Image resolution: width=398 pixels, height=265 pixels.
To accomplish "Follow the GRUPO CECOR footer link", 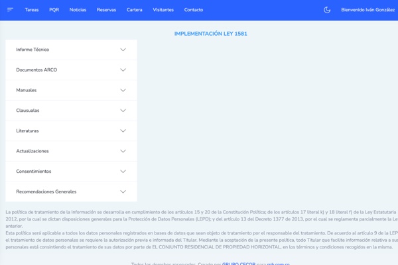I will coord(239,263).
